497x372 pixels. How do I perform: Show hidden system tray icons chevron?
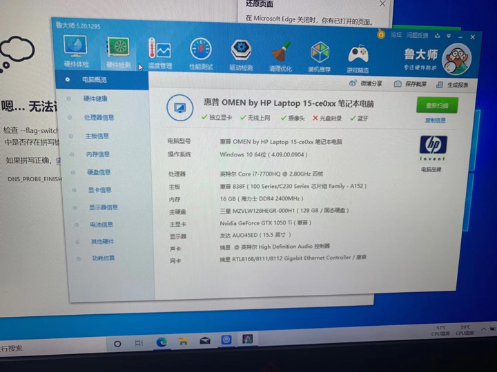[x=484, y=329]
